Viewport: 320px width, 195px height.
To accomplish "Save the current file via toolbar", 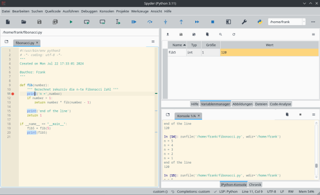I will point(39,22).
